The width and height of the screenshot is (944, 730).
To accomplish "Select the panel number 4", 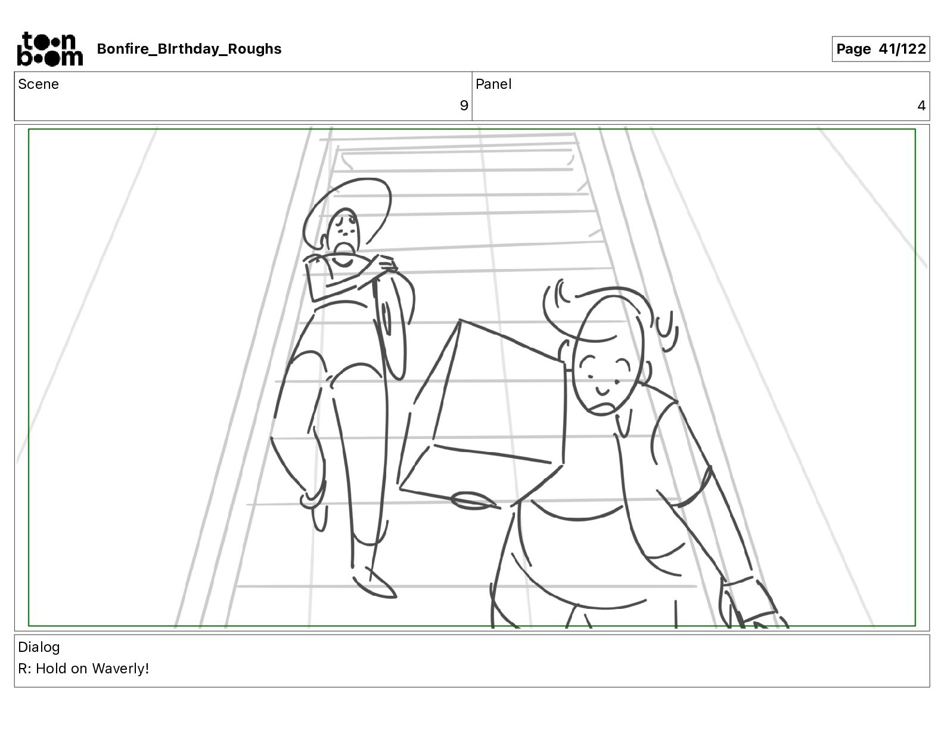I will coord(921,106).
